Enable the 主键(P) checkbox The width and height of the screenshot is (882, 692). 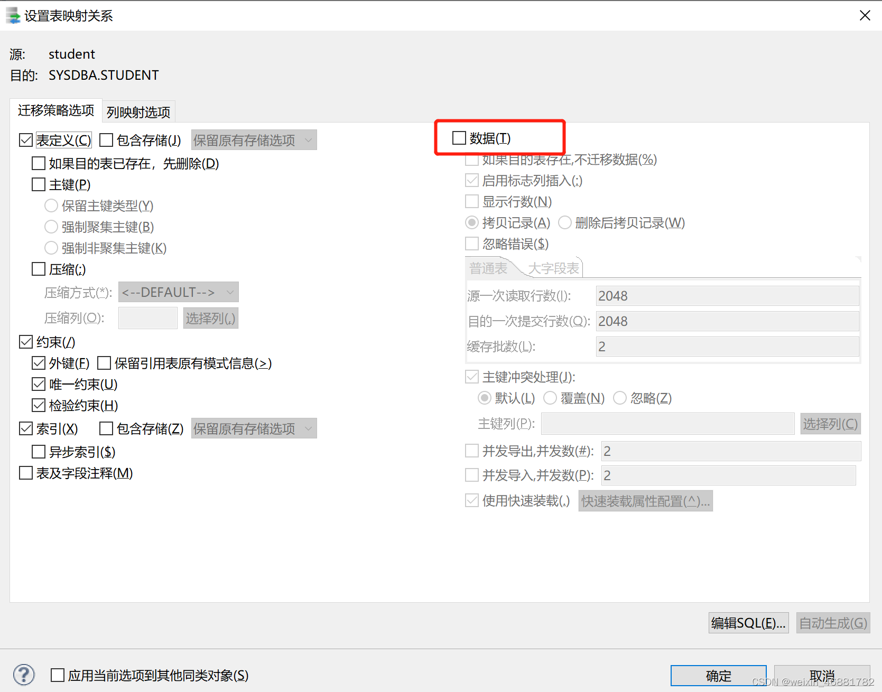[39, 184]
